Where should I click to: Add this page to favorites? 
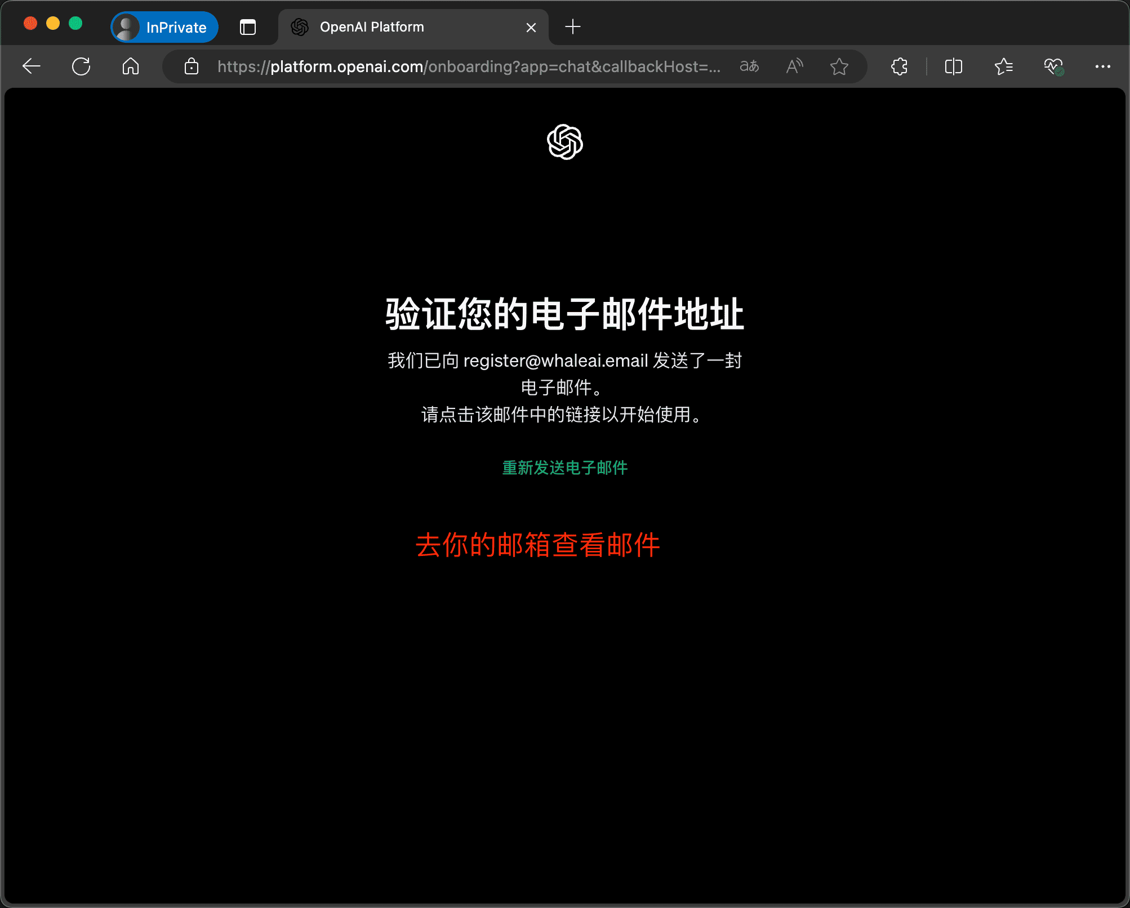point(839,66)
